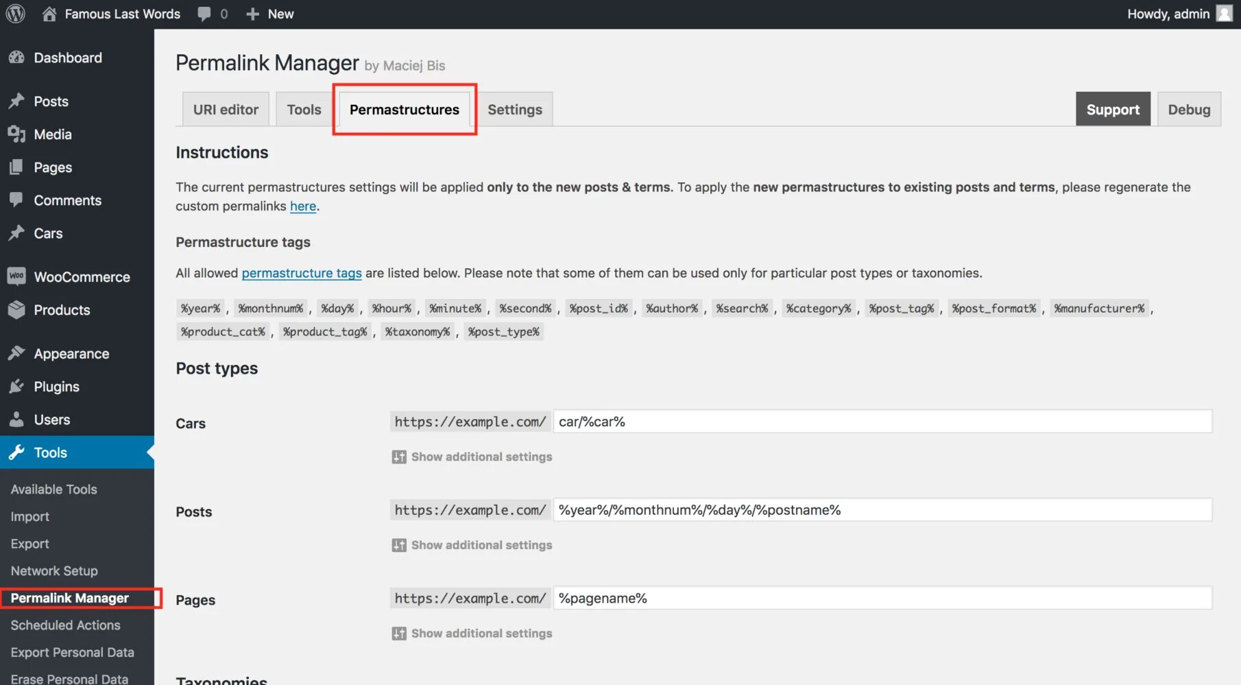Open the Famous Last Words home icon
The height and width of the screenshot is (685, 1241).
click(49, 14)
